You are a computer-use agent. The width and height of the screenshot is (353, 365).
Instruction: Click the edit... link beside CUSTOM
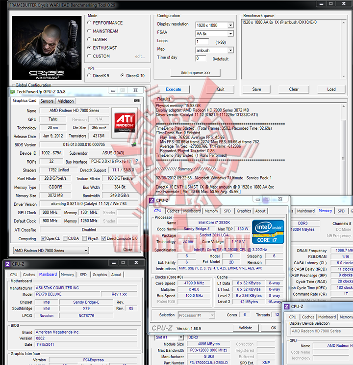tap(140, 56)
